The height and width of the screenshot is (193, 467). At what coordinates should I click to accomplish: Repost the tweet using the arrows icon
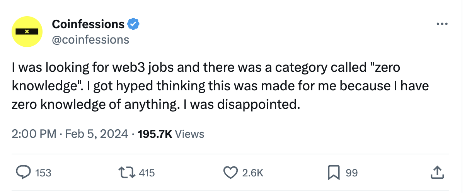click(127, 173)
